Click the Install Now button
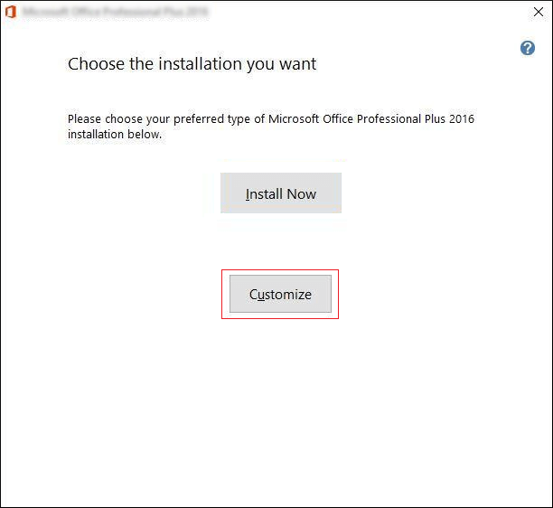 [281, 193]
